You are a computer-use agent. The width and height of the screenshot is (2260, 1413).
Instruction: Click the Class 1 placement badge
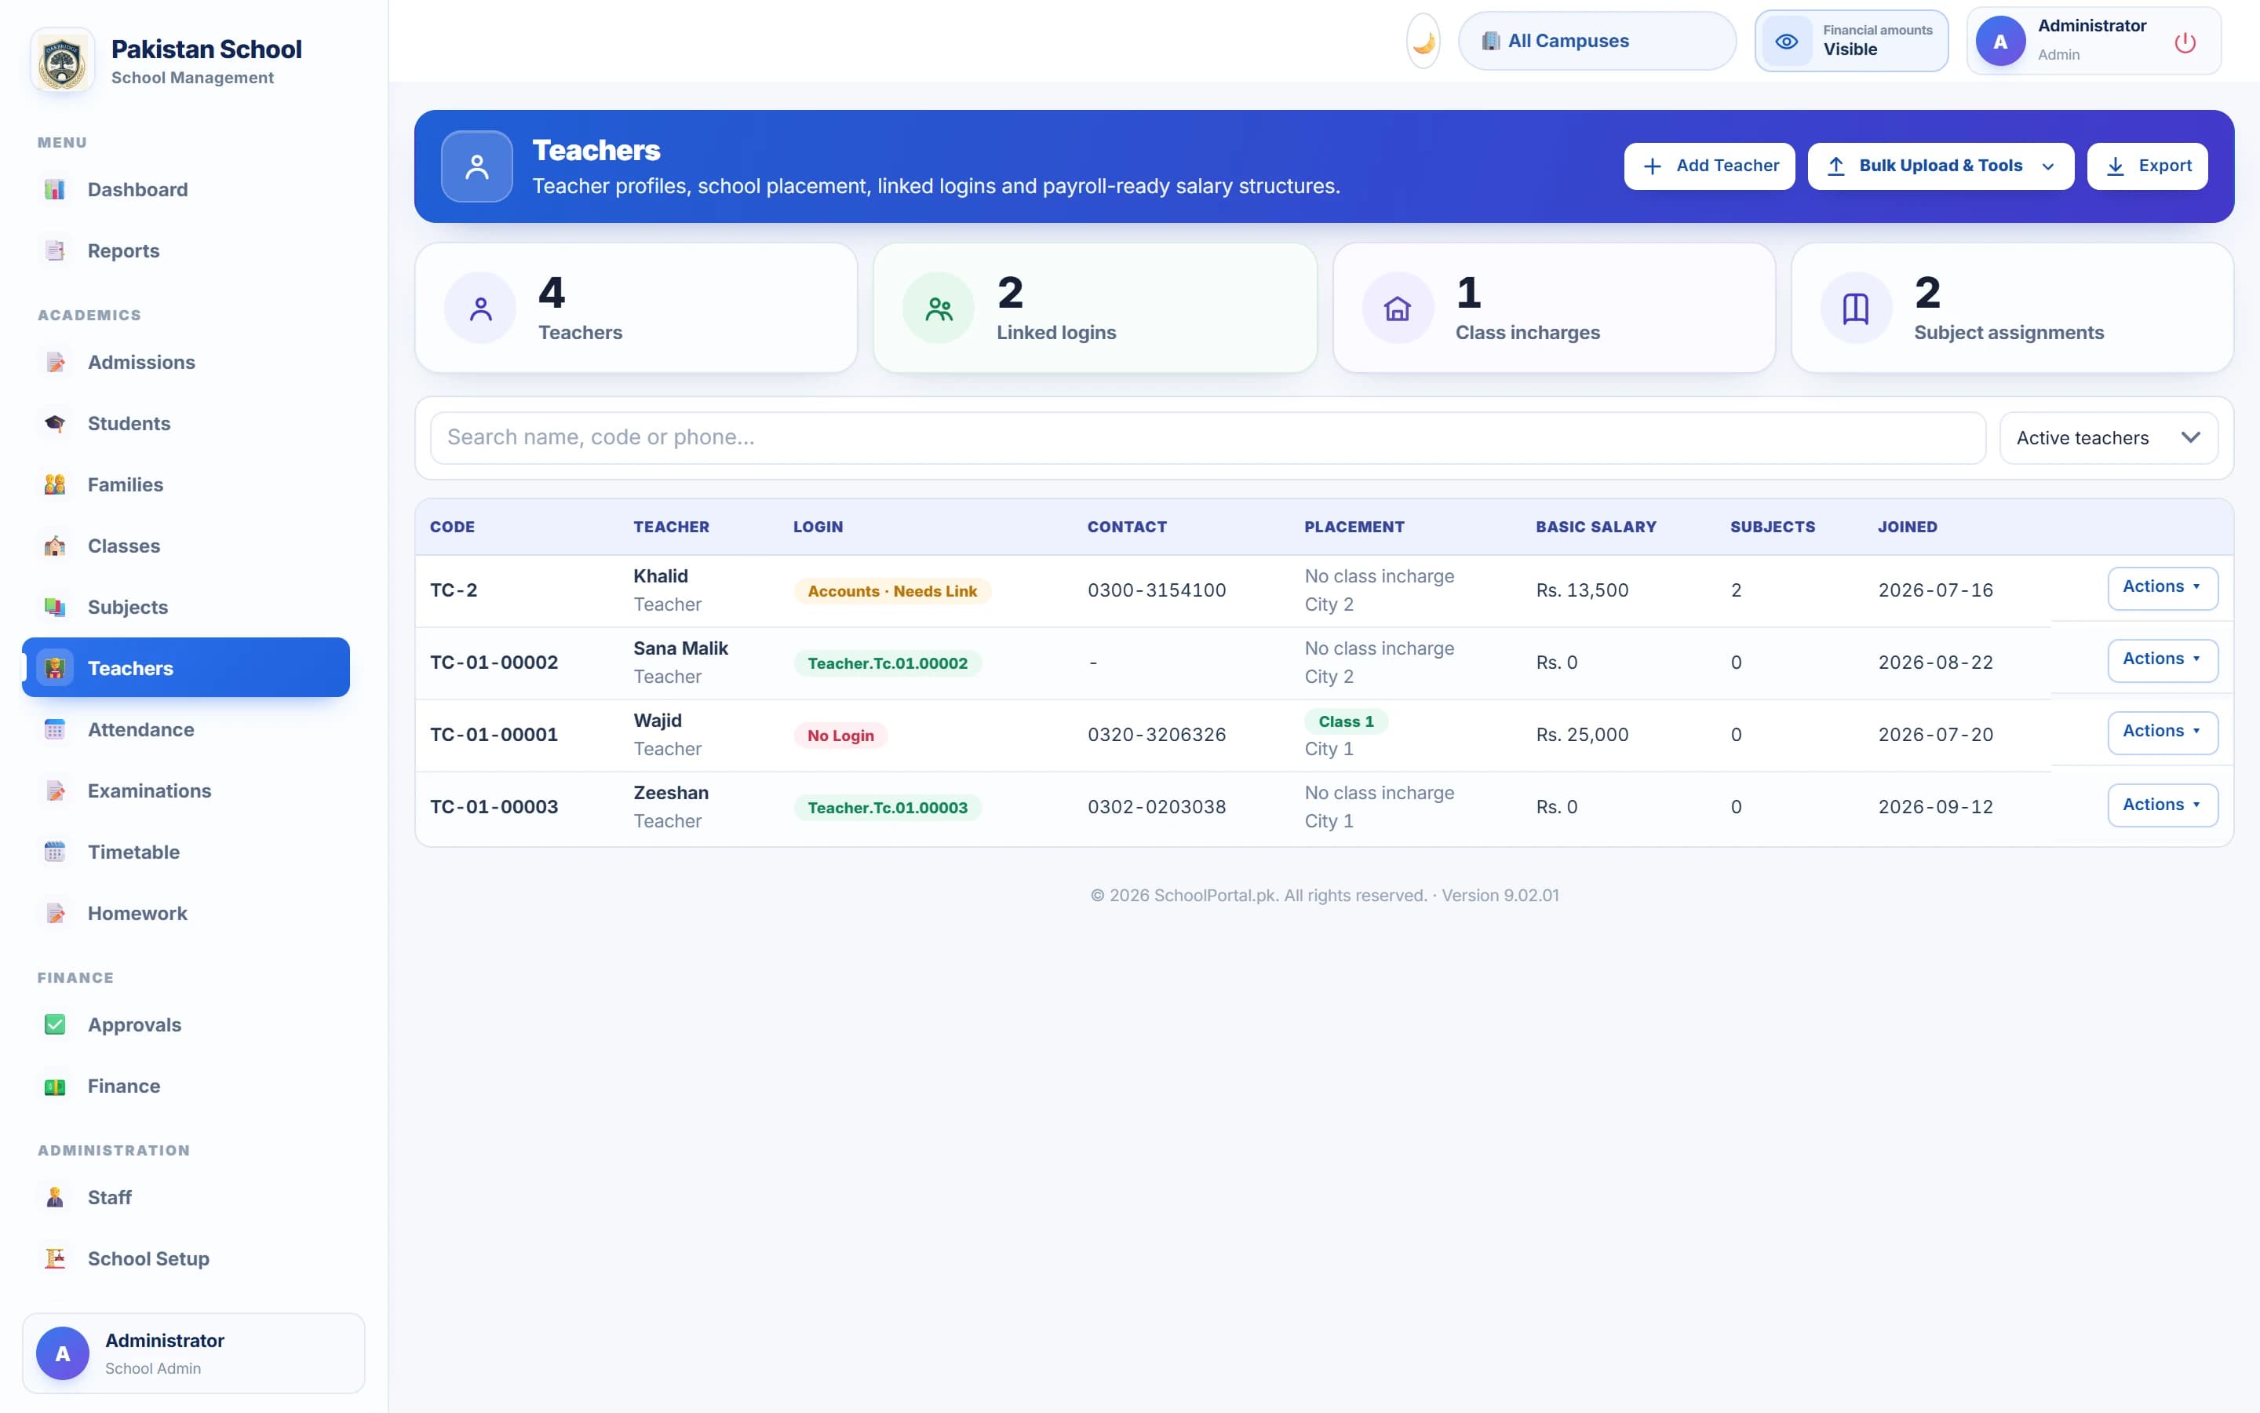click(1346, 721)
